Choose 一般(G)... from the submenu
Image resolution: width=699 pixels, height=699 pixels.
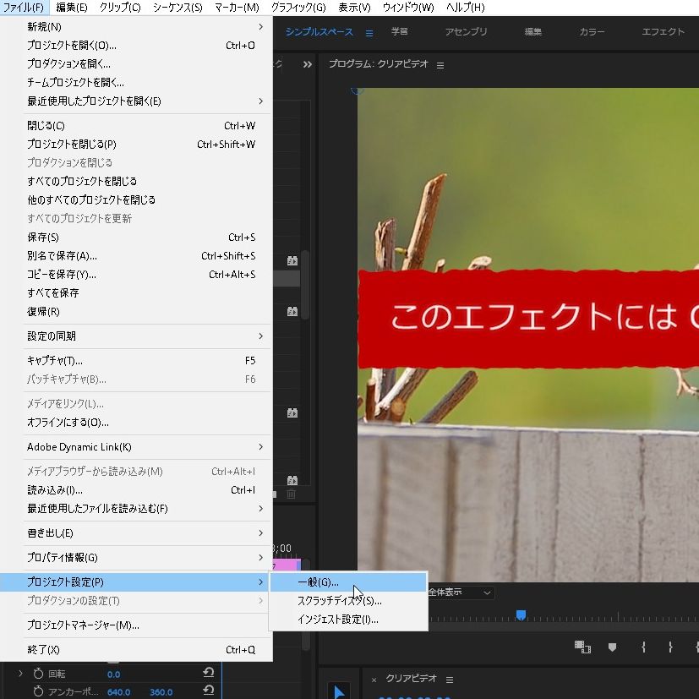click(318, 582)
